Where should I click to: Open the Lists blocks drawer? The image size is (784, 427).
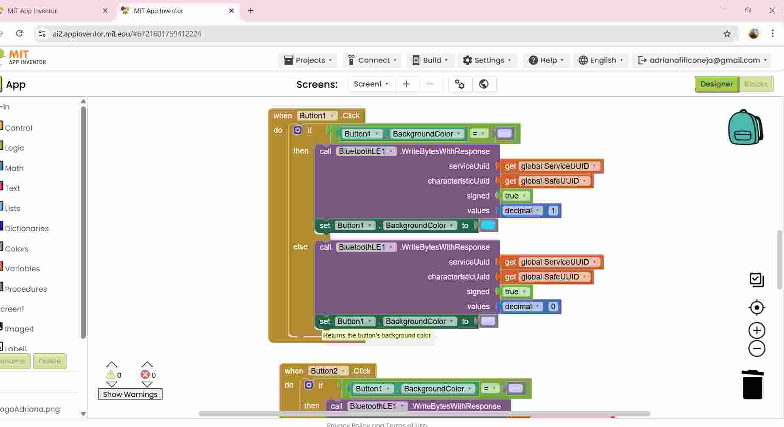(x=12, y=209)
